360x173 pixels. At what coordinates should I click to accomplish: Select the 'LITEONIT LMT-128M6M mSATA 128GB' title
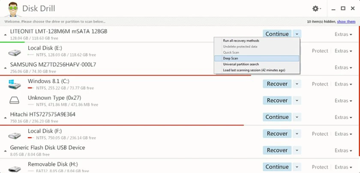click(x=59, y=31)
